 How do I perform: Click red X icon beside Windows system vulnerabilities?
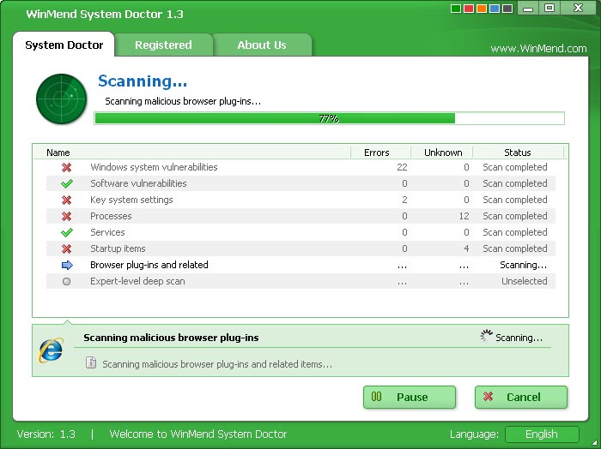[67, 168]
